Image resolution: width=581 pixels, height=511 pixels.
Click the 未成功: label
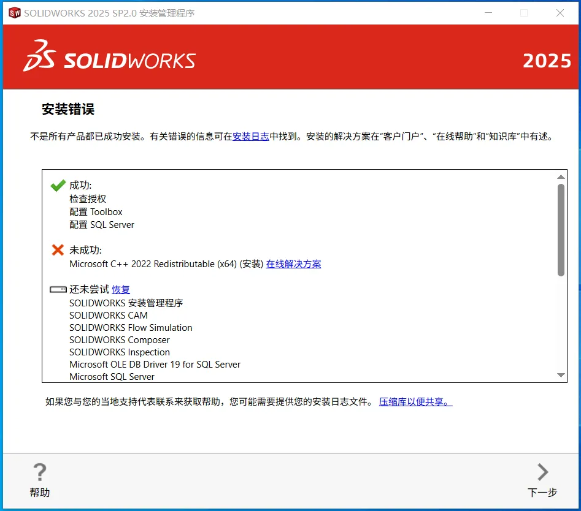[x=85, y=250]
